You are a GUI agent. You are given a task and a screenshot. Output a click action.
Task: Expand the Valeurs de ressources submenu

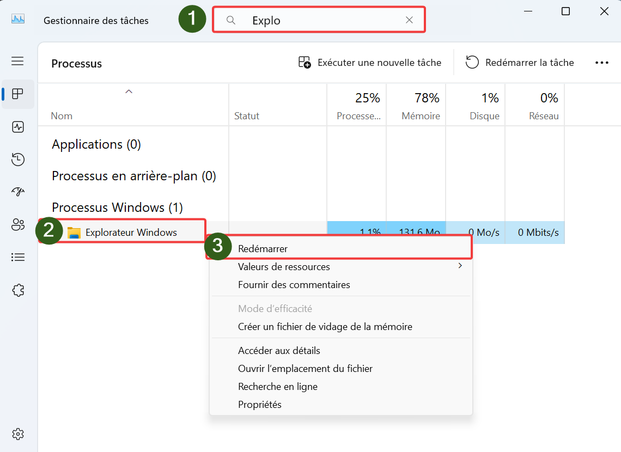[x=341, y=267]
